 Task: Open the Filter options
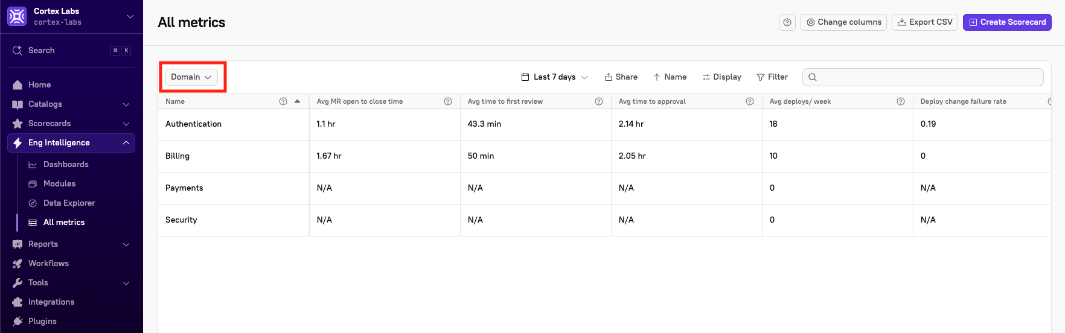pyautogui.click(x=772, y=77)
